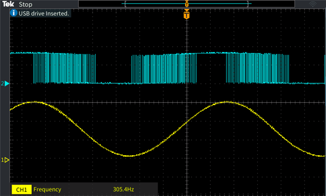Click the Frequency measurement label
The image size is (326, 196).
pos(47,189)
